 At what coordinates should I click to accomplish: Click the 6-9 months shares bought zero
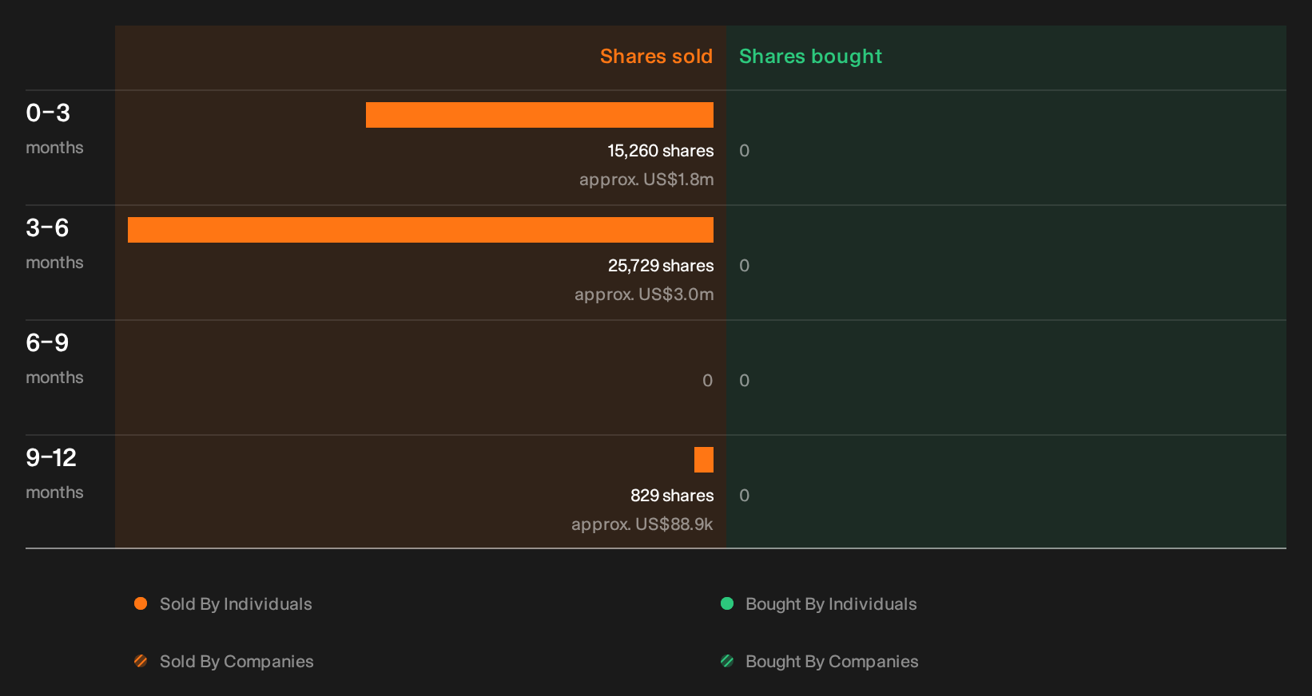(x=744, y=381)
